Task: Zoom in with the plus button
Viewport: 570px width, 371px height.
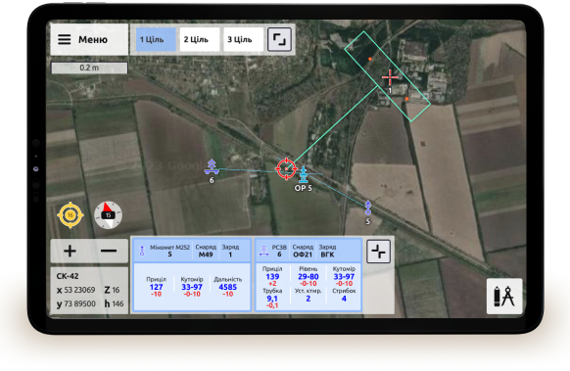Action: 70,251
